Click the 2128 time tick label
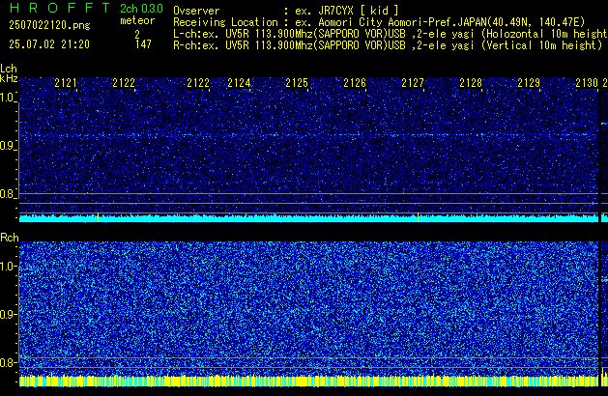The height and width of the screenshot is (396, 608). point(471,83)
